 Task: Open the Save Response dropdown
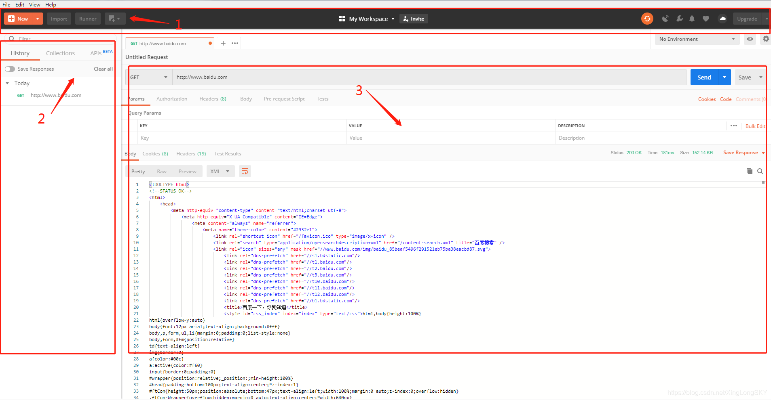(744, 153)
